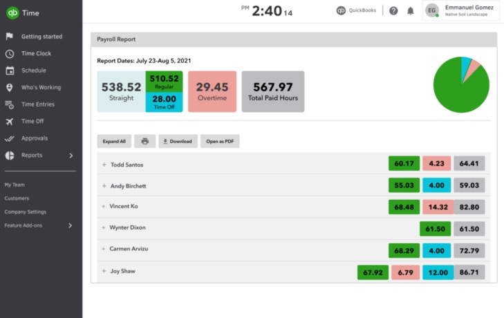Screen dimensions: 504x318
Task: Click the 538.52 Straight hours tile
Action: (121, 92)
